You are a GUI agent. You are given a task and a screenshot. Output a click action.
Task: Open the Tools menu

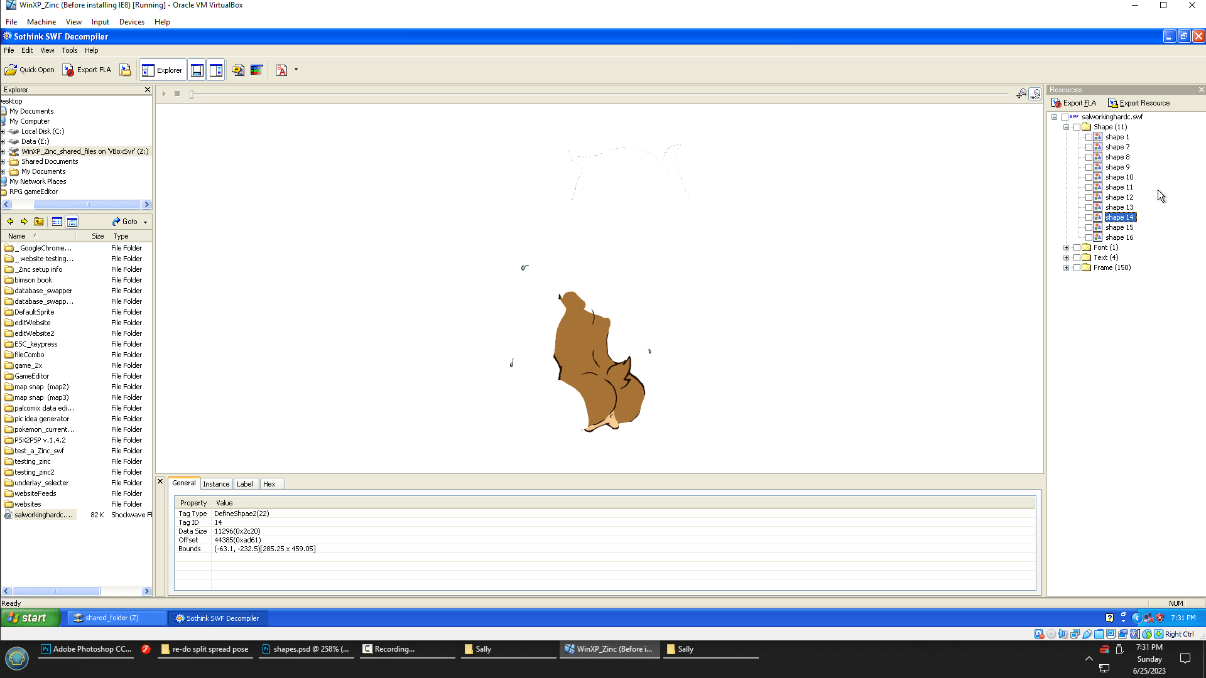tap(69, 50)
